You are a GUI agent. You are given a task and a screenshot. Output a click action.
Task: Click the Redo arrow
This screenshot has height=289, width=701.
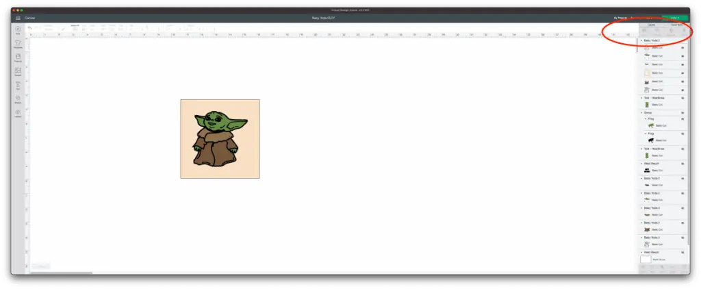(x=37, y=28)
